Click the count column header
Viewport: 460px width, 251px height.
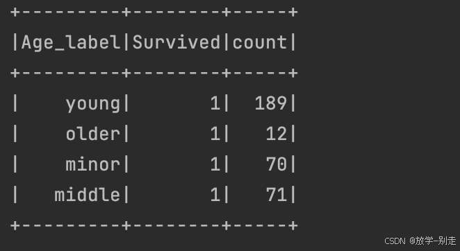(x=260, y=43)
